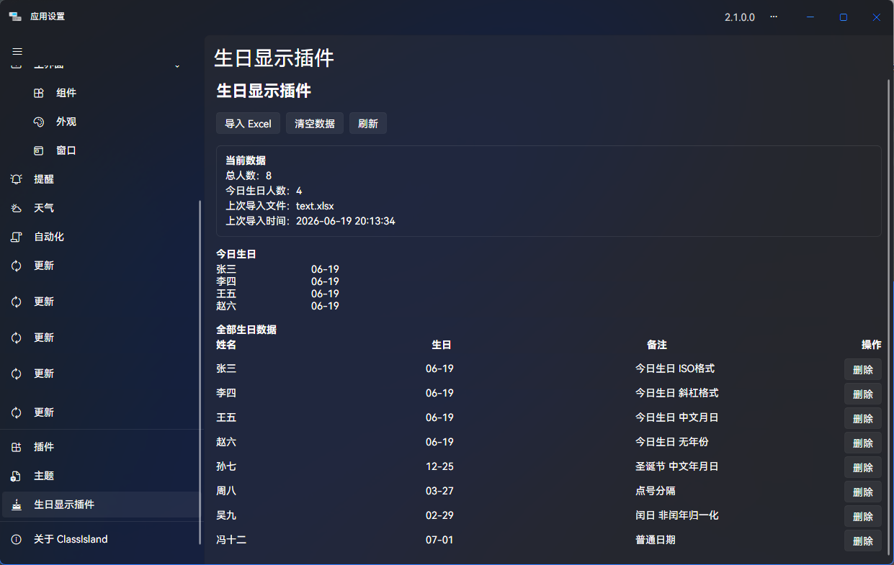This screenshot has width=894, height=565.
Task: Click the 导入 Excel button
Action: 248,123
